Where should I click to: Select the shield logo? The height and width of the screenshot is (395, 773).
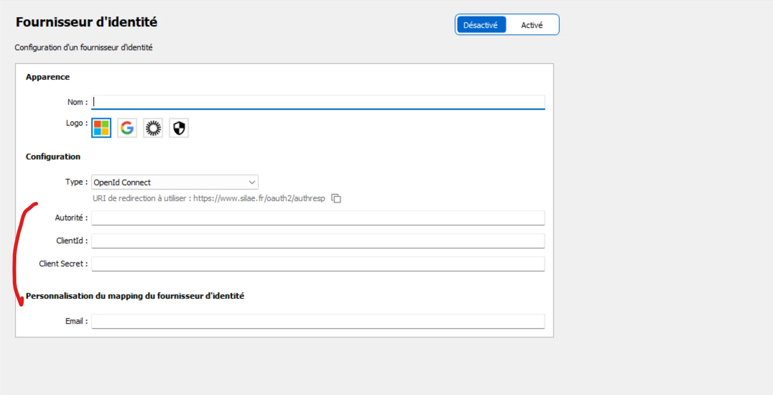coord(179,128)
